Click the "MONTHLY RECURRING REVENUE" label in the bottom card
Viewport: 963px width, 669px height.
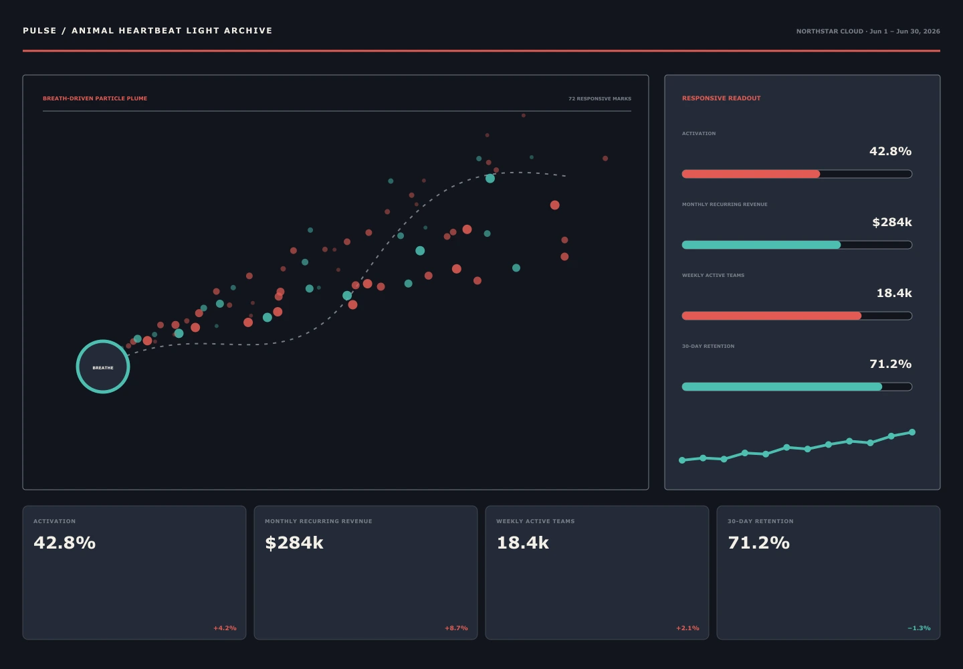pyautogui.click(x=318, y=521)
